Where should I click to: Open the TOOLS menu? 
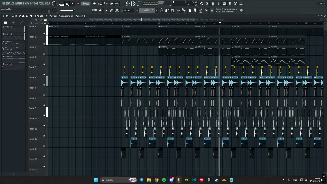tap(41, 4)
